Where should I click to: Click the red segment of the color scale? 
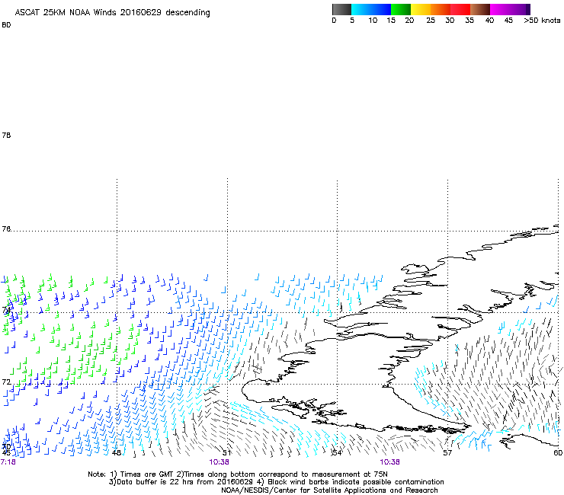click(460, 9)
